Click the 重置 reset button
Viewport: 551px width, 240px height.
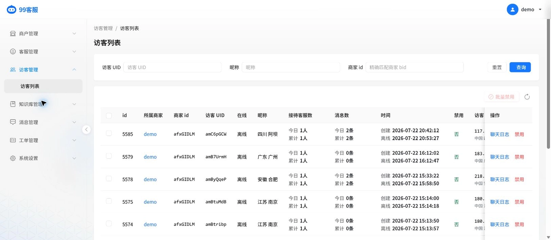pos(497,67)
